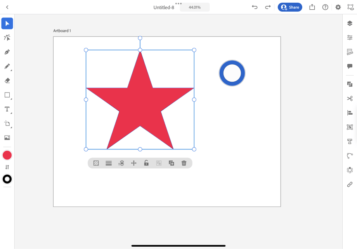Image resolution: width=357 pixels, height=249 pixels.
Task: Delete selection with trash icon
Action: pyautogui.click(x=184, y=163)
